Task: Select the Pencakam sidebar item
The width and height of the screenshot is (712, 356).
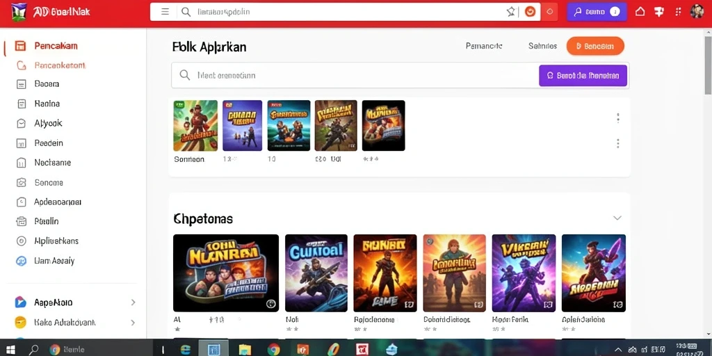Action: [x=56, y=46]
